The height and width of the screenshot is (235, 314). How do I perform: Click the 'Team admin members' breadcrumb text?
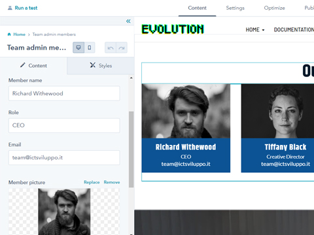coord(54,35)
